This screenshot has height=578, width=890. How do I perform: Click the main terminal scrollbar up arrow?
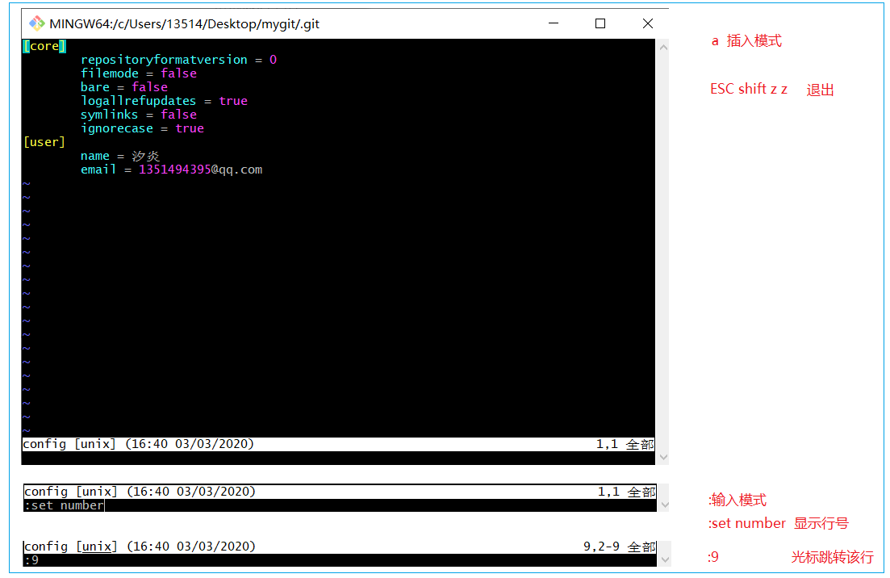663,47
